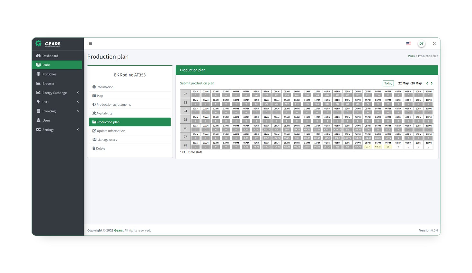The width and height of the screenshot is (472, 273).
Task: Go to the previous week
Action: click(427, 84)
